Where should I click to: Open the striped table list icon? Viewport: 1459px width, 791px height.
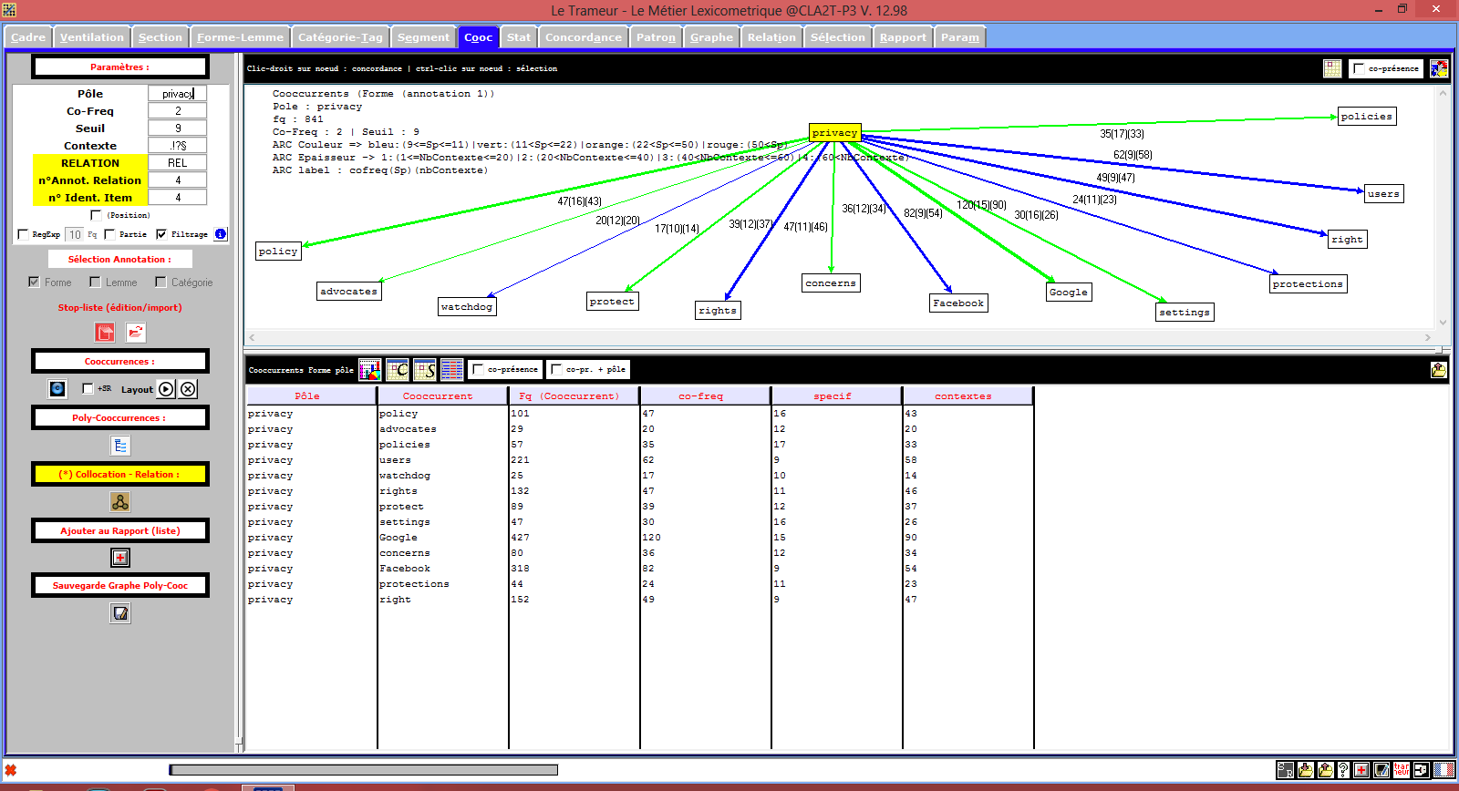pyautogui.click(x=452, y=369)
